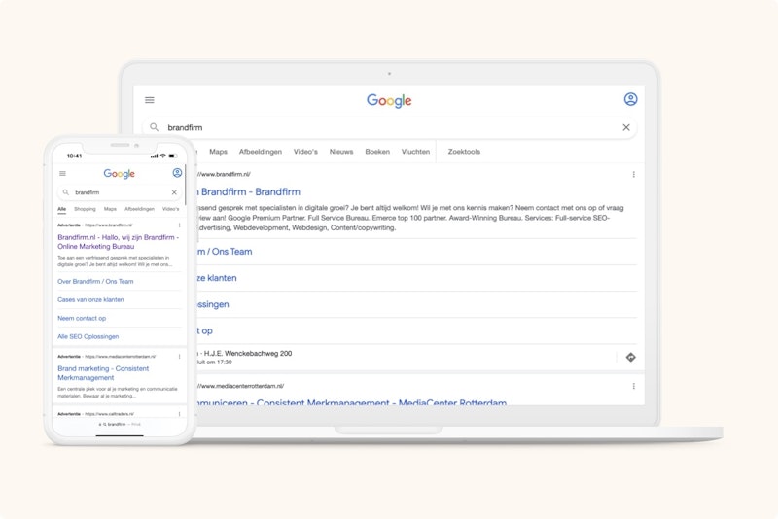Tap the three-dot menu of the first phone ad
This screenshot has height=519, width=778.
tap(179, 225)
